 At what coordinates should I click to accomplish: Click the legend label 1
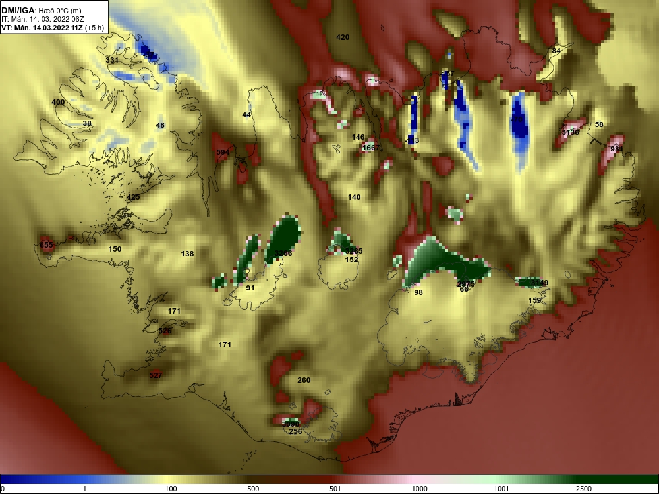pyautogui.click(x=85, y=489)
